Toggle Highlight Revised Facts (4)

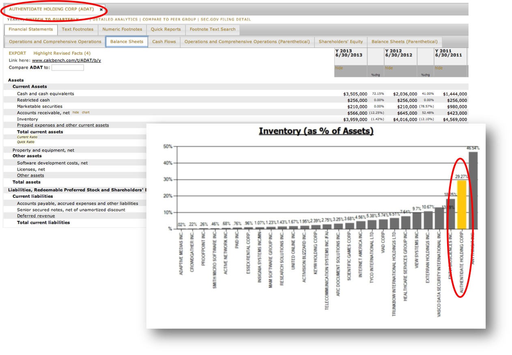[62, 53]
